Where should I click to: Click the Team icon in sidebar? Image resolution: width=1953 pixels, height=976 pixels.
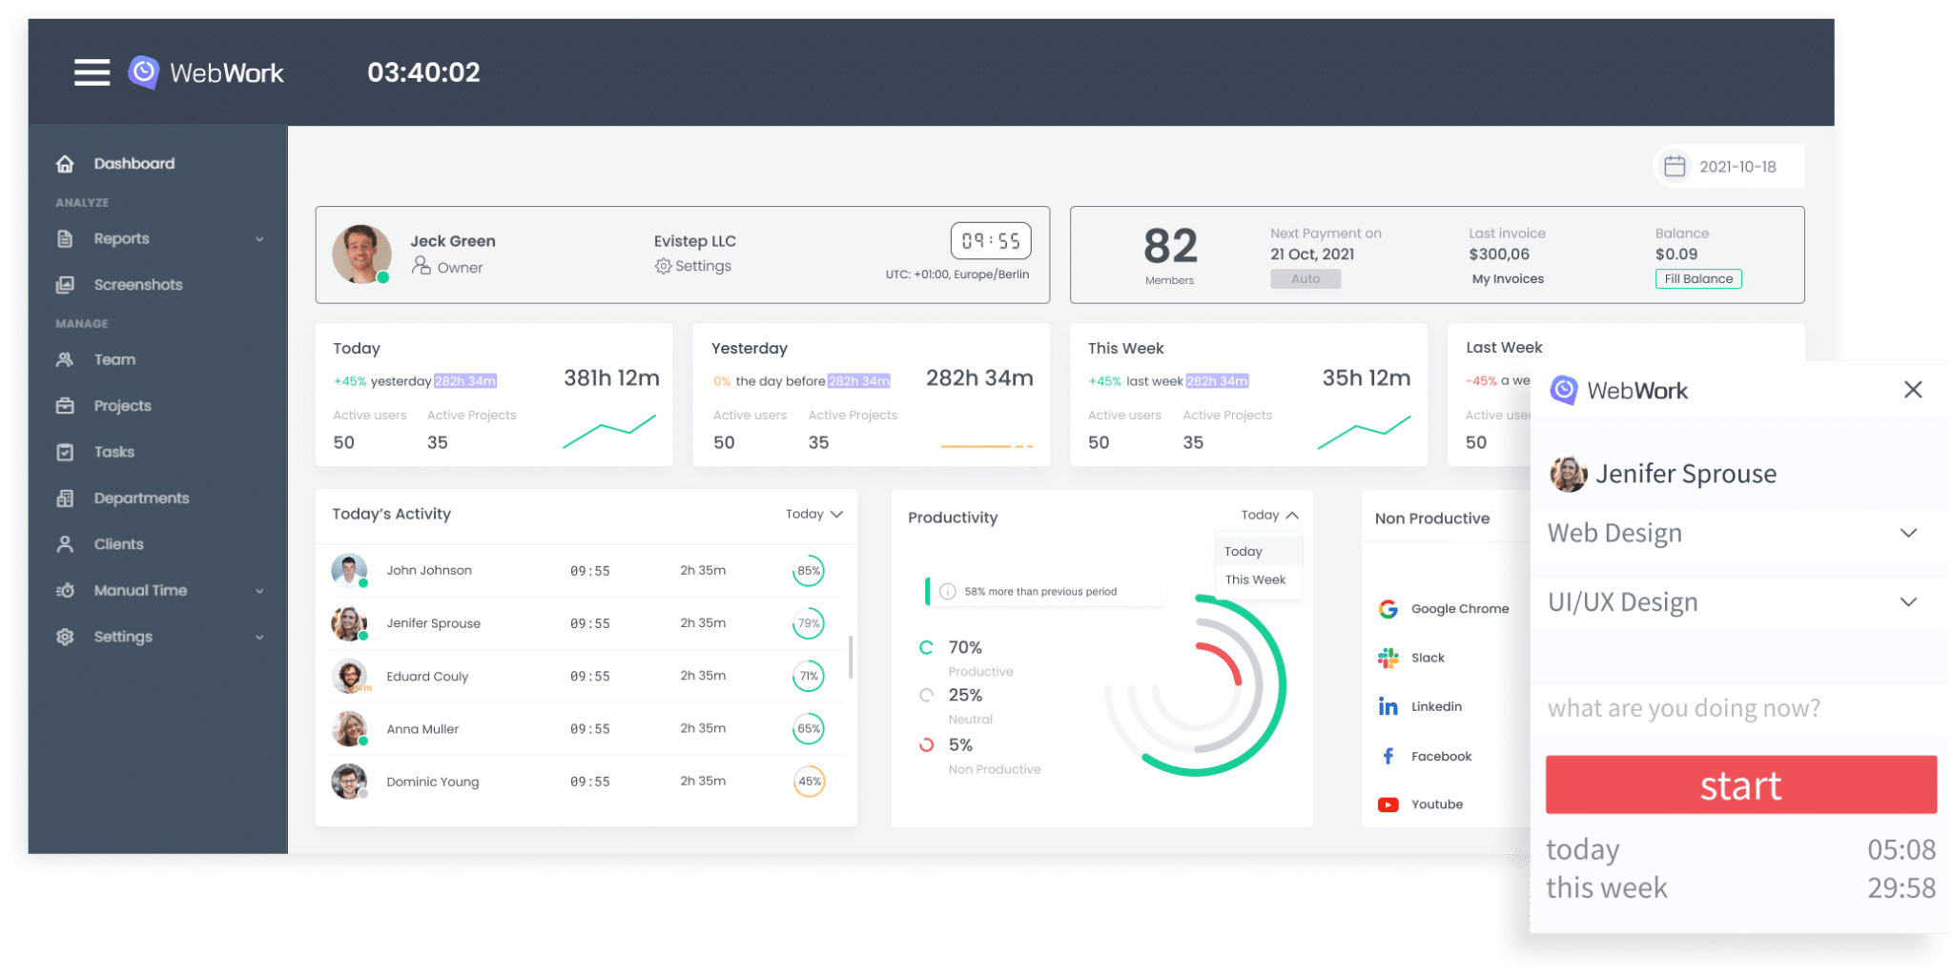(x=65, y=360)
